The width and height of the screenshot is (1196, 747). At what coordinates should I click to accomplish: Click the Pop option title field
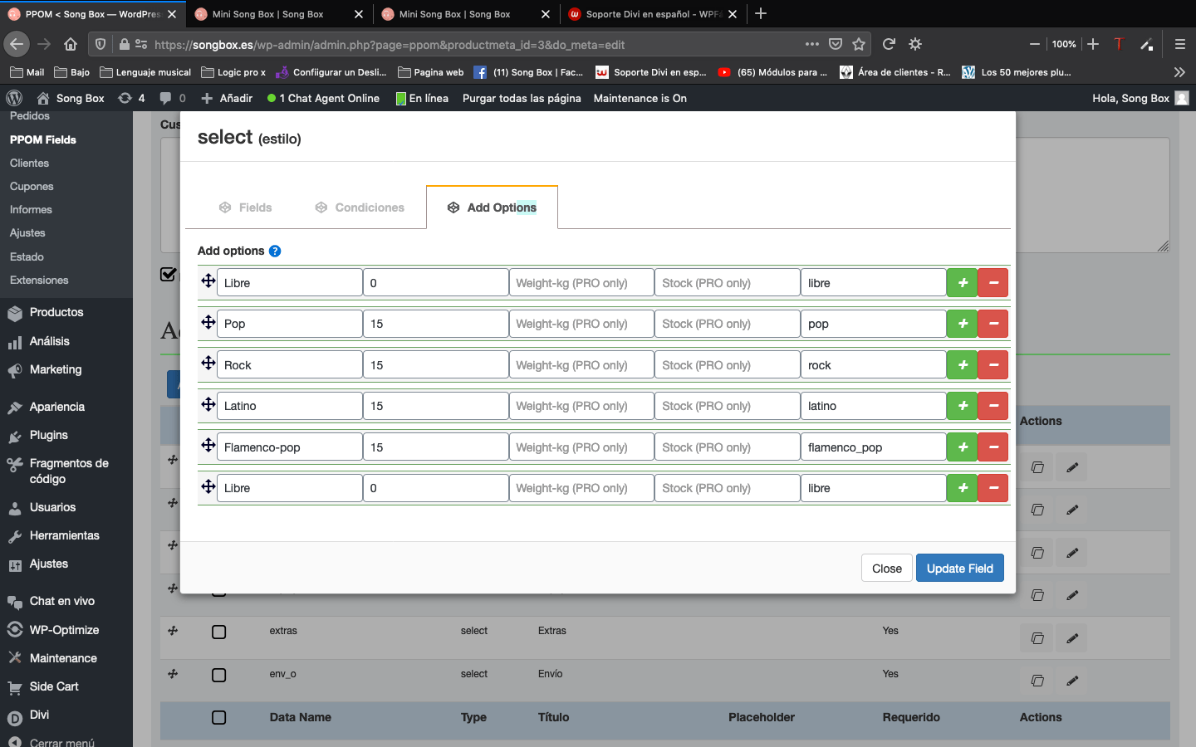[x=289, y=324]
